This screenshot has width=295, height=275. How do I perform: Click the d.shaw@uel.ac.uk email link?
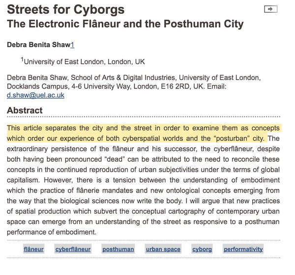[x=35, y=95]
